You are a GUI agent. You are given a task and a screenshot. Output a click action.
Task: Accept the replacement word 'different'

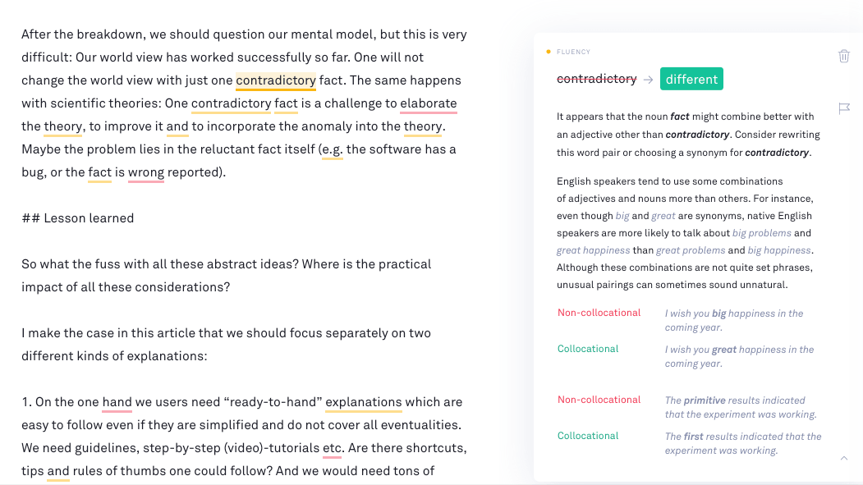pos(691,79)
